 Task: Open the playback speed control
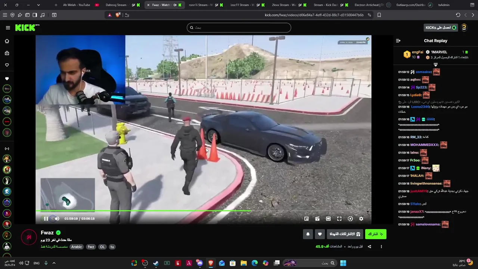coord(350,219)
